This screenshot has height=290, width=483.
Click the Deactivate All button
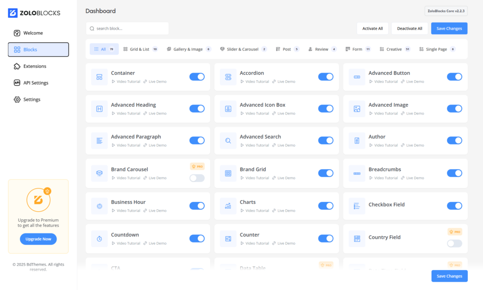(409, 28)
